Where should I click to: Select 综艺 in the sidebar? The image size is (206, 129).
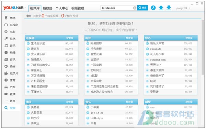[10, 39]
